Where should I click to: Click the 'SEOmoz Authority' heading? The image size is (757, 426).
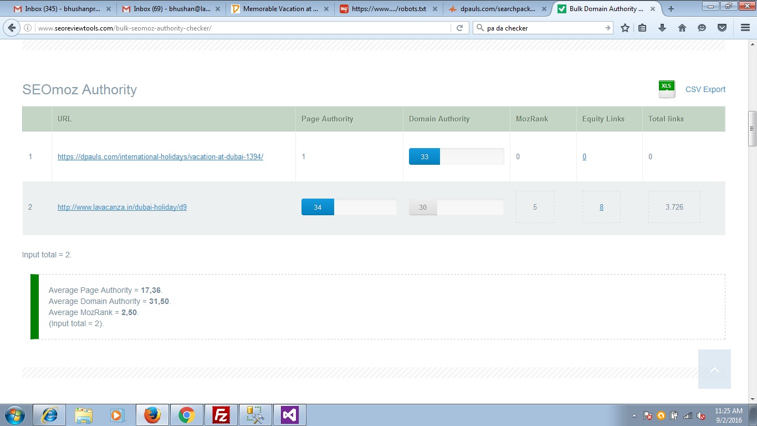coord(79,90)
